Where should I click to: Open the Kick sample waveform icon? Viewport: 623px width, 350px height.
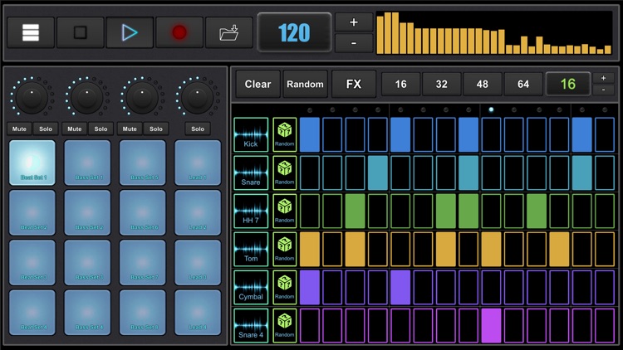(x=251, y=134)
